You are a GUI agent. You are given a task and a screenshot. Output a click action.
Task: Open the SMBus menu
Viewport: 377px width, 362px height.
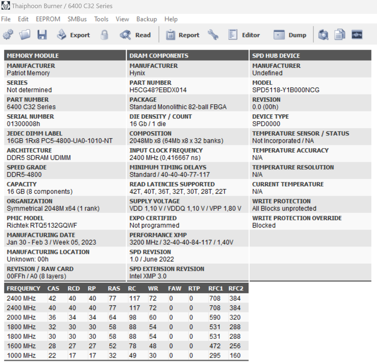[77, 19]
